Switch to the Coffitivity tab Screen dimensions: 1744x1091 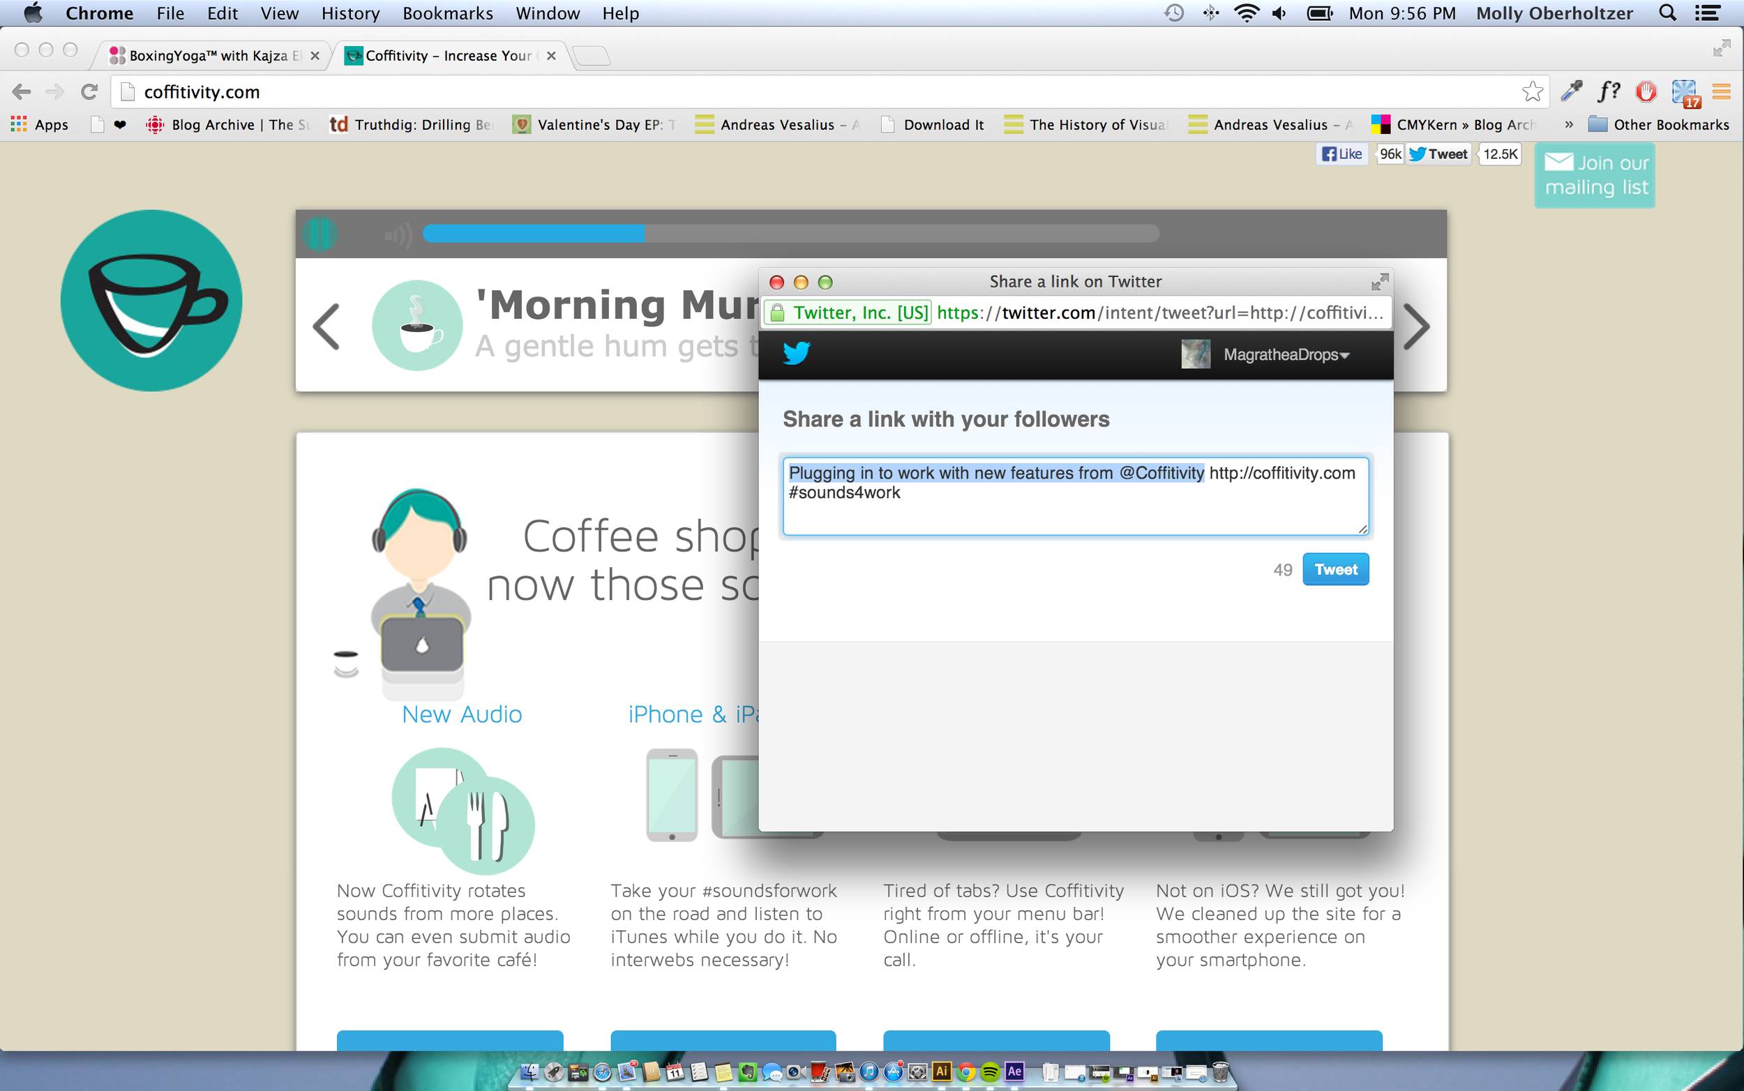pos(449,56)
